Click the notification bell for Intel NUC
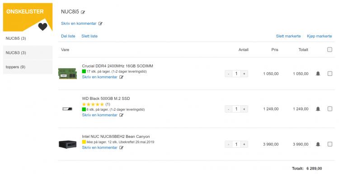This screenshot has width=339, height=174. coord(318,144)
